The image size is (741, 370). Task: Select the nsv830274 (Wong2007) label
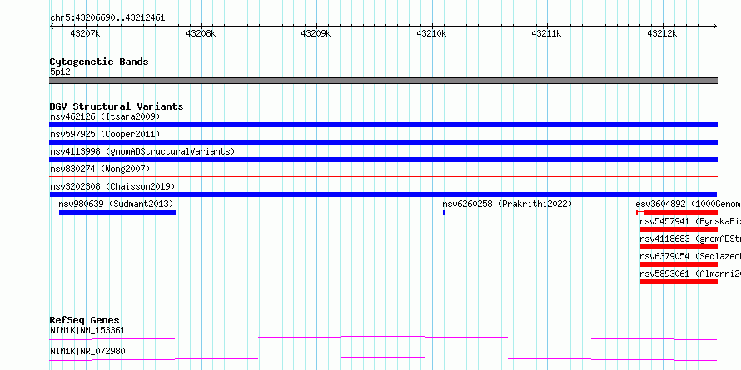(100, 169)
